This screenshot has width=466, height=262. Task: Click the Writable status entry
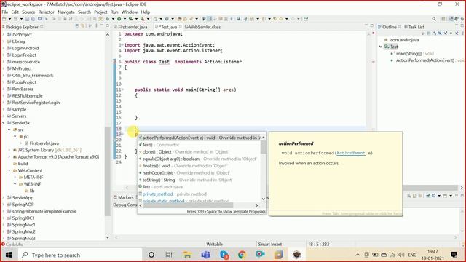[x=214, y=245]
